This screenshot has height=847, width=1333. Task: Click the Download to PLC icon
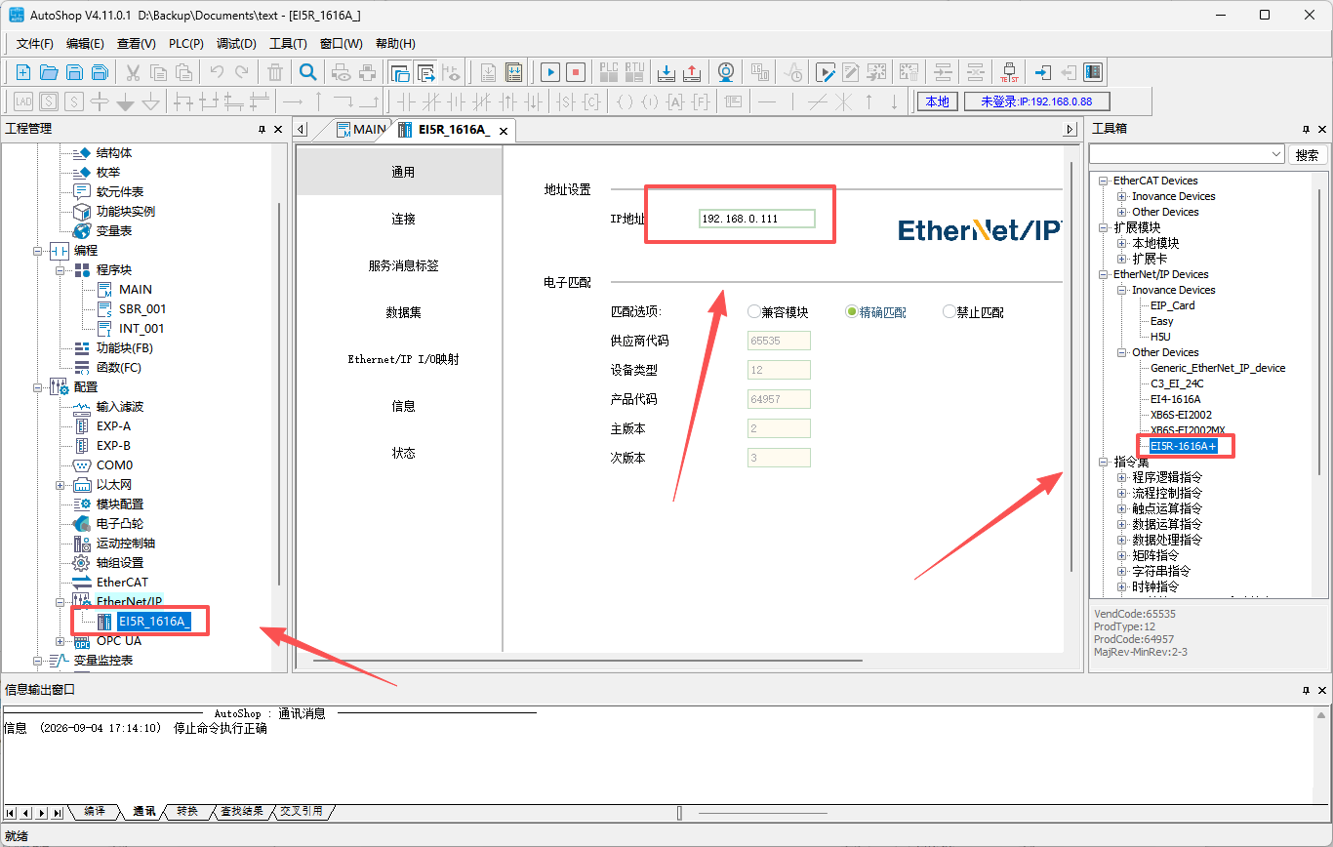[x=666, y=72]
